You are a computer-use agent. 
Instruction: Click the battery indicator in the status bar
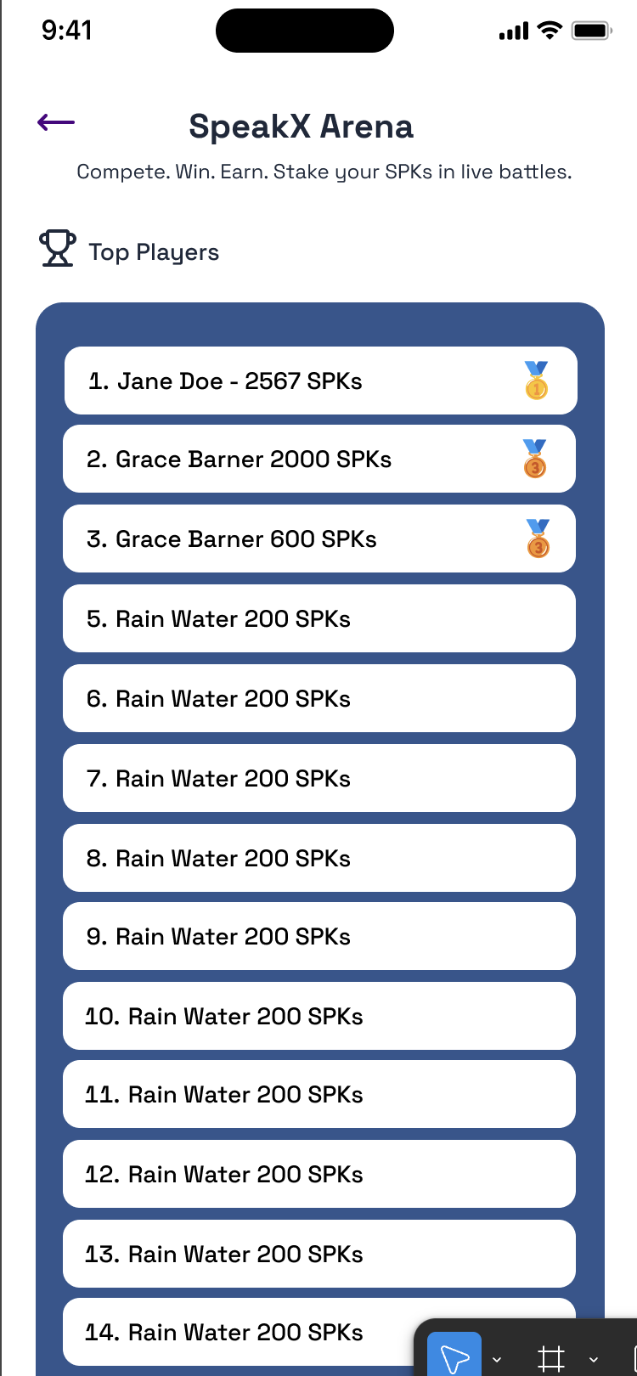(x=592, y=31)
